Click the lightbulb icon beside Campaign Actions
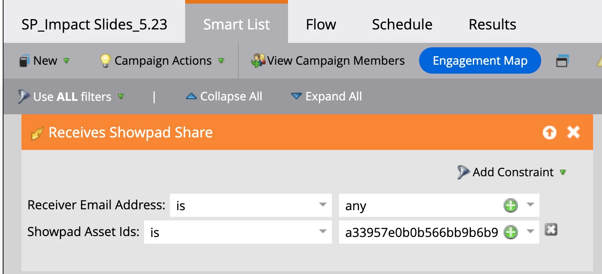 [x=105, y=61]
